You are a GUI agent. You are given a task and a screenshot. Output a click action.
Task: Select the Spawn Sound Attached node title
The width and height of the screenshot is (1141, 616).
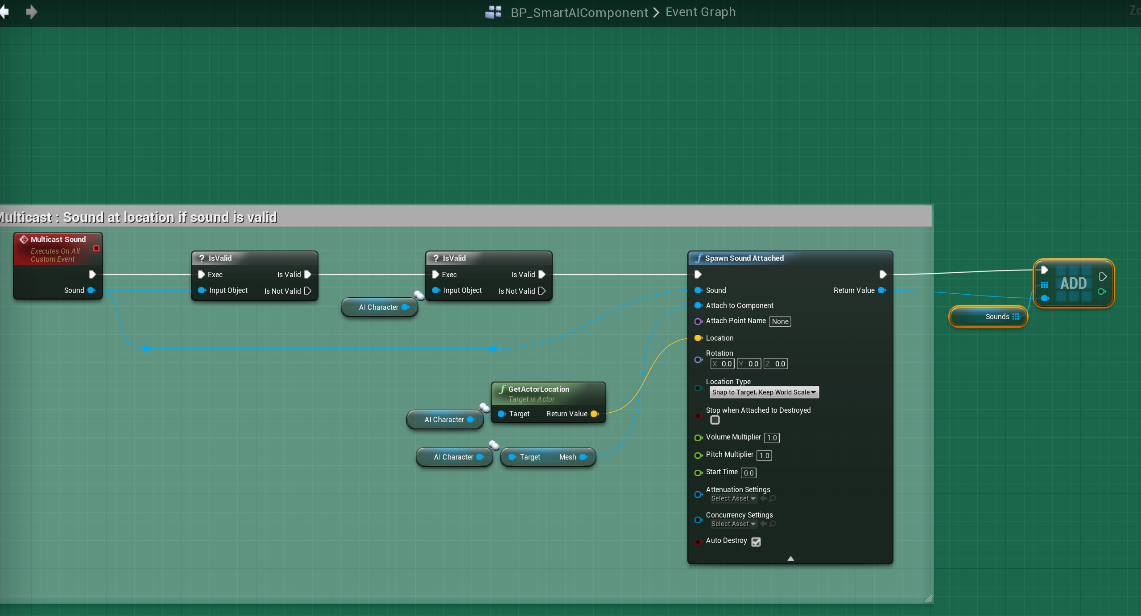[x=744, y=258]
